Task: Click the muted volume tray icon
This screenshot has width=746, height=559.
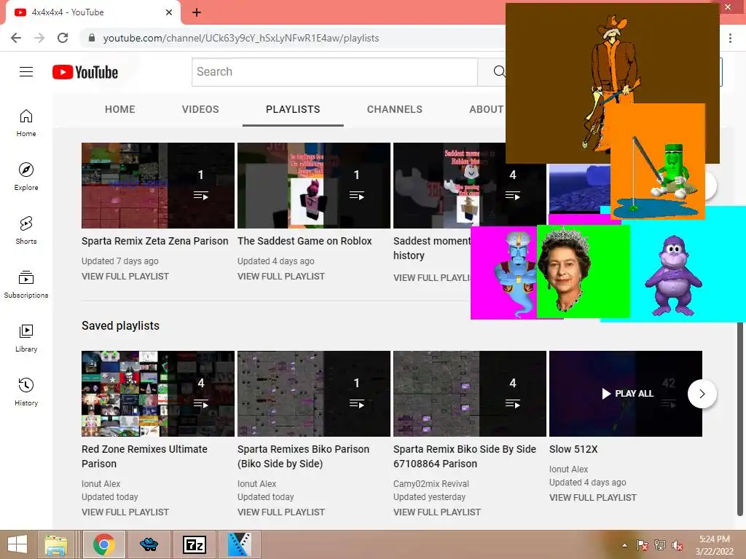Action: pos(678,545)
